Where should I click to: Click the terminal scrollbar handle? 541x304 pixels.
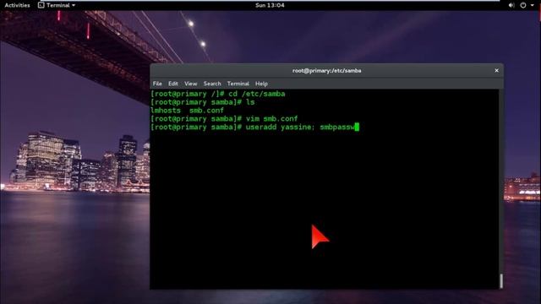pos(501,281)
